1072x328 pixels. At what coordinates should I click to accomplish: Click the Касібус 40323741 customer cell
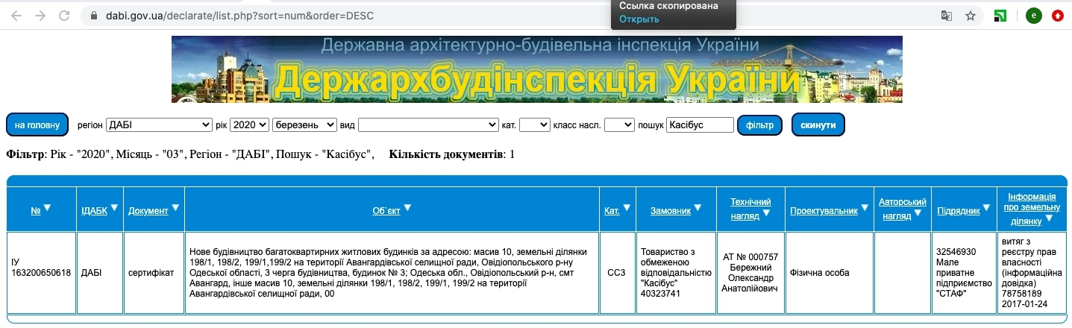676,273
